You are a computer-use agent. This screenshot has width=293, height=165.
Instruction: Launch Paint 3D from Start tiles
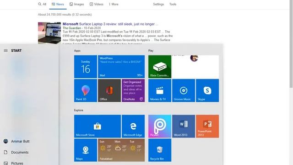[x=86, y=91]
